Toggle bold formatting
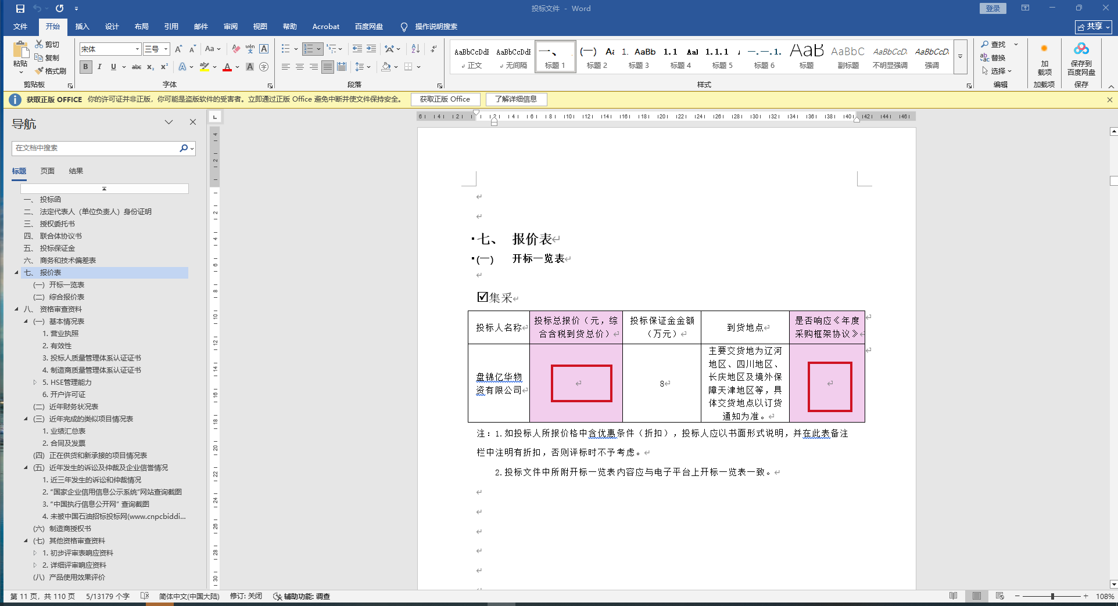Screen dimensions: 1118x606 tap(85, 67)
